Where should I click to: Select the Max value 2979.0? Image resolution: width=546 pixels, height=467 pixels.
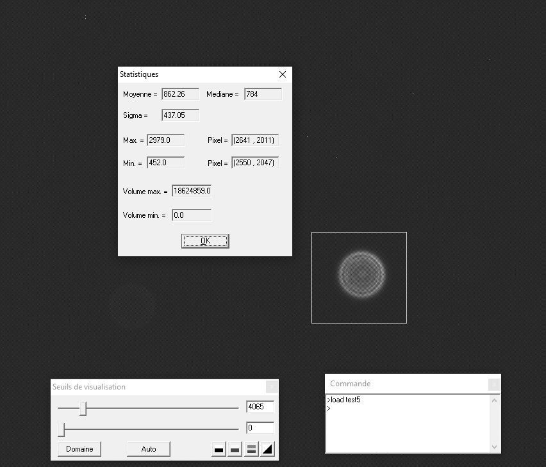(x=167, y=140)
